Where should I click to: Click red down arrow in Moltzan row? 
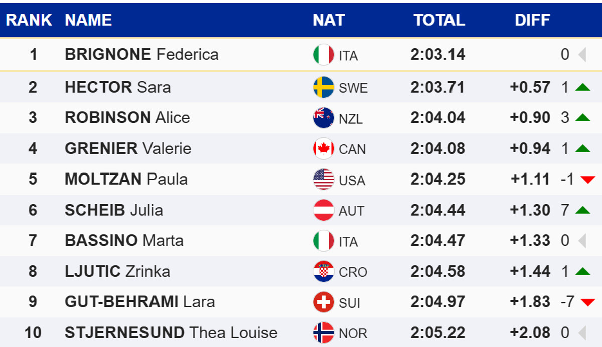click(587, 180)
